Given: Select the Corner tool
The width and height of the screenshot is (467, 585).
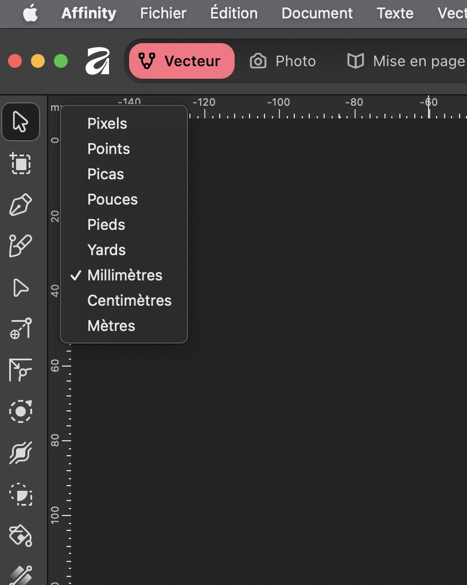Looking at the screenshot, I should point(21,370).
